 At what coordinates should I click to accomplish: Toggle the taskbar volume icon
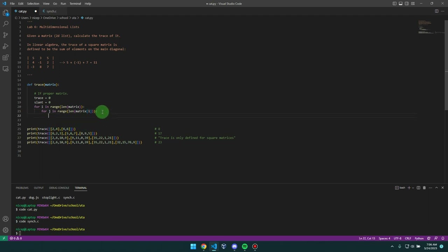pos(412,246)
